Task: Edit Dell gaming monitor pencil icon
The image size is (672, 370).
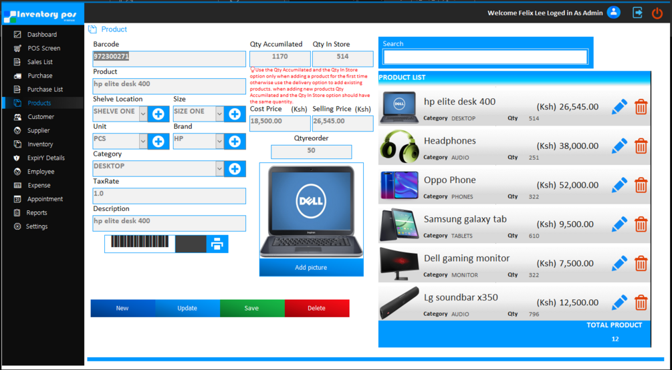Action: 619,263
